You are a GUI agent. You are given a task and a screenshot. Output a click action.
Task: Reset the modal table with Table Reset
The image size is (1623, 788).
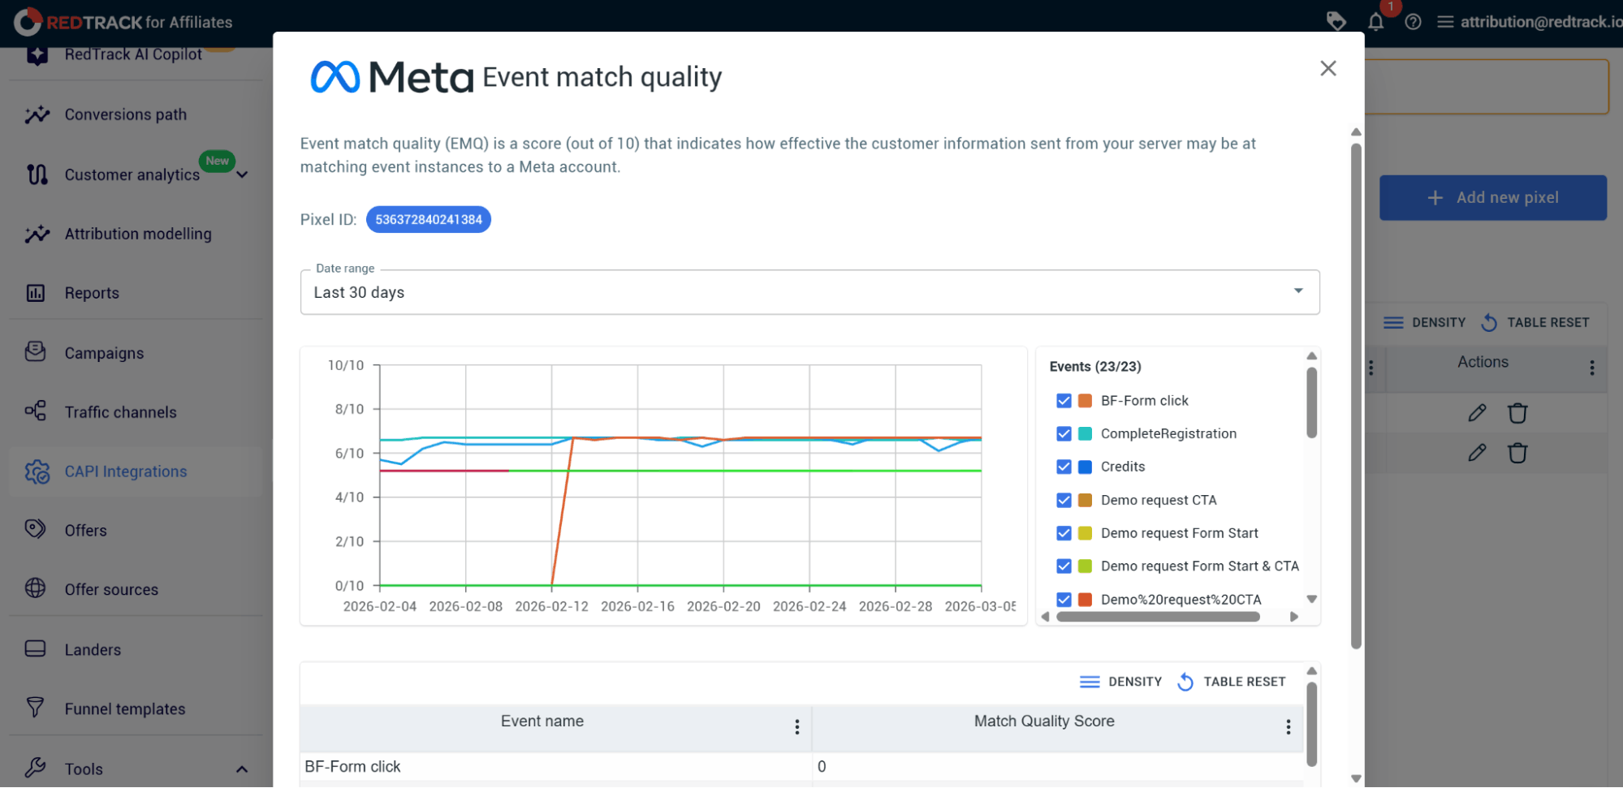coord(1232,682)
